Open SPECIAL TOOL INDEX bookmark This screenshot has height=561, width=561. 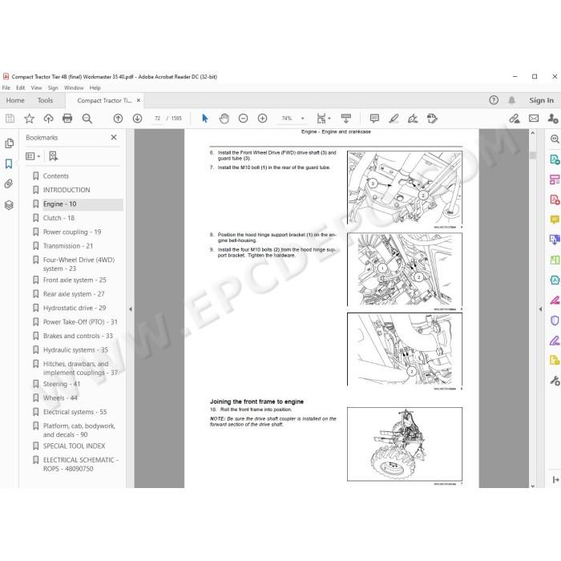(74, 446)
